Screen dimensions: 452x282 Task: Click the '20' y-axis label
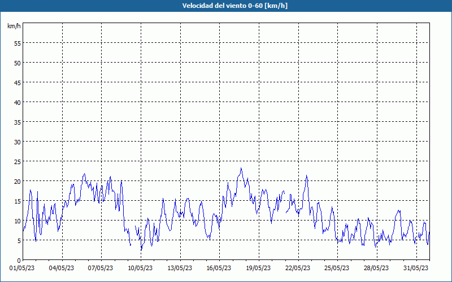click(18, 181)
